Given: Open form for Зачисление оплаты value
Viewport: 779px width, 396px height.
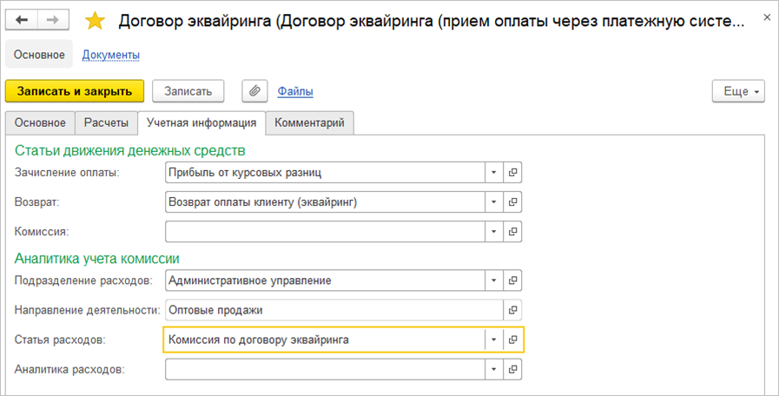Looking at the screenshot, I should coord(512,173).
